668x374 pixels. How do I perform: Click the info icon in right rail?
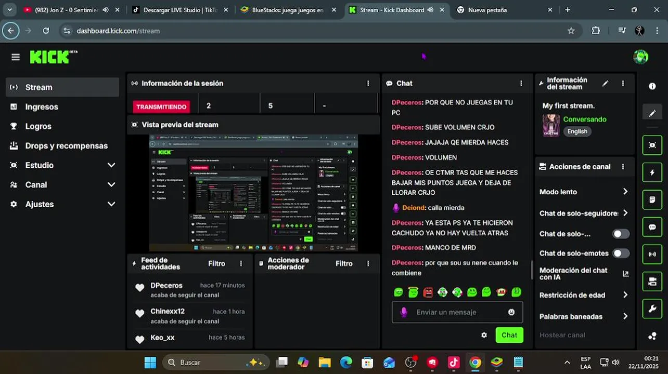pos(652,86)
